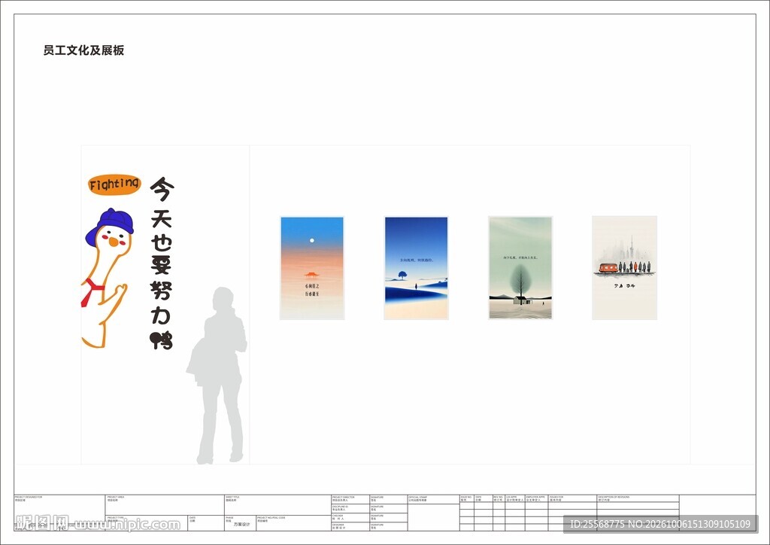770x545 pixels.
Task: Click the DISCIPLINE ID label
Action: [x=341, y=506]
